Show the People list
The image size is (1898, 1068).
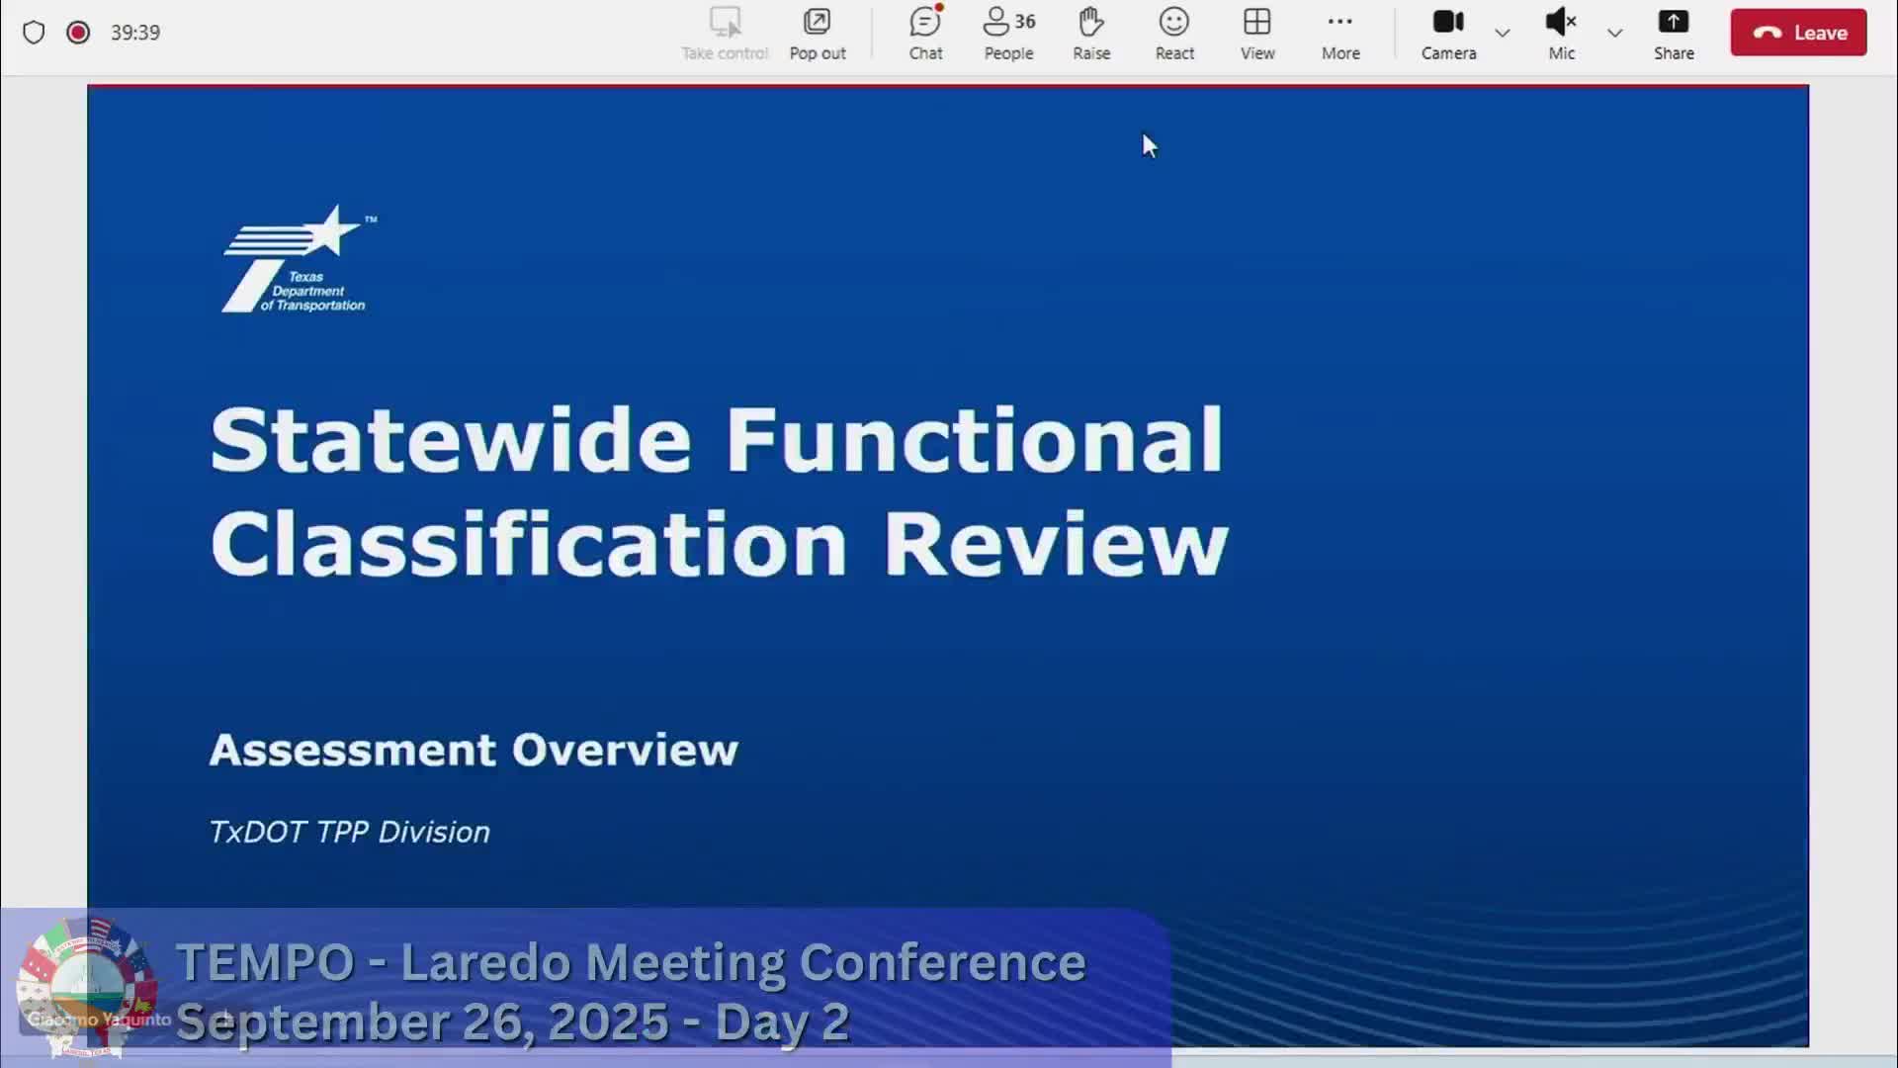click(x=1007, y=33)
